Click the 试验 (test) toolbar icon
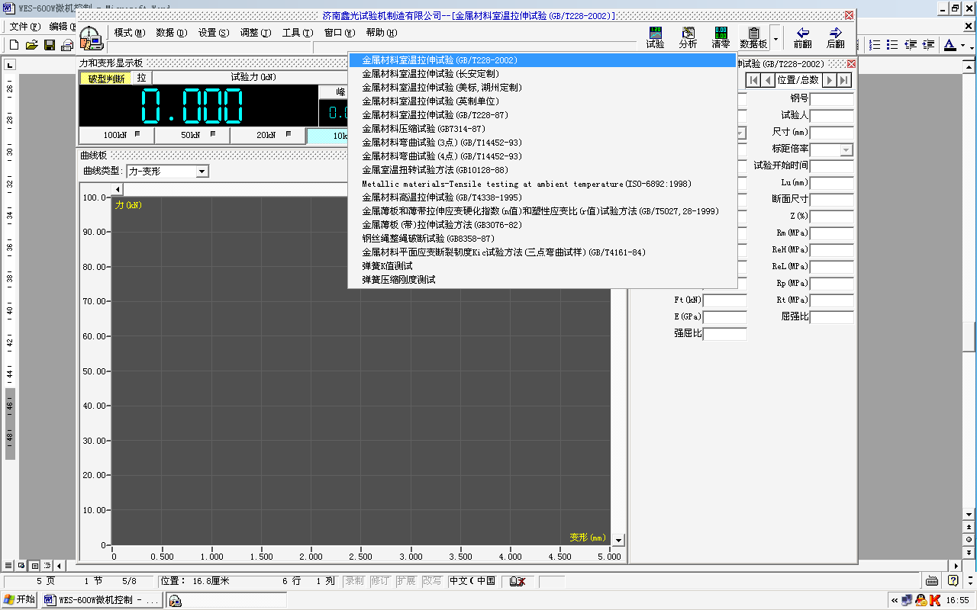977x610 pixels. 655,37
